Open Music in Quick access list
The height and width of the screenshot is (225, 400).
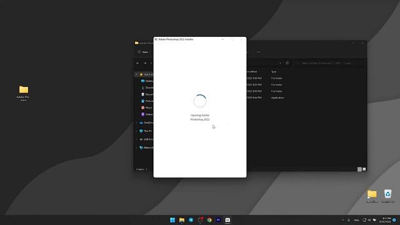(147, 107)
